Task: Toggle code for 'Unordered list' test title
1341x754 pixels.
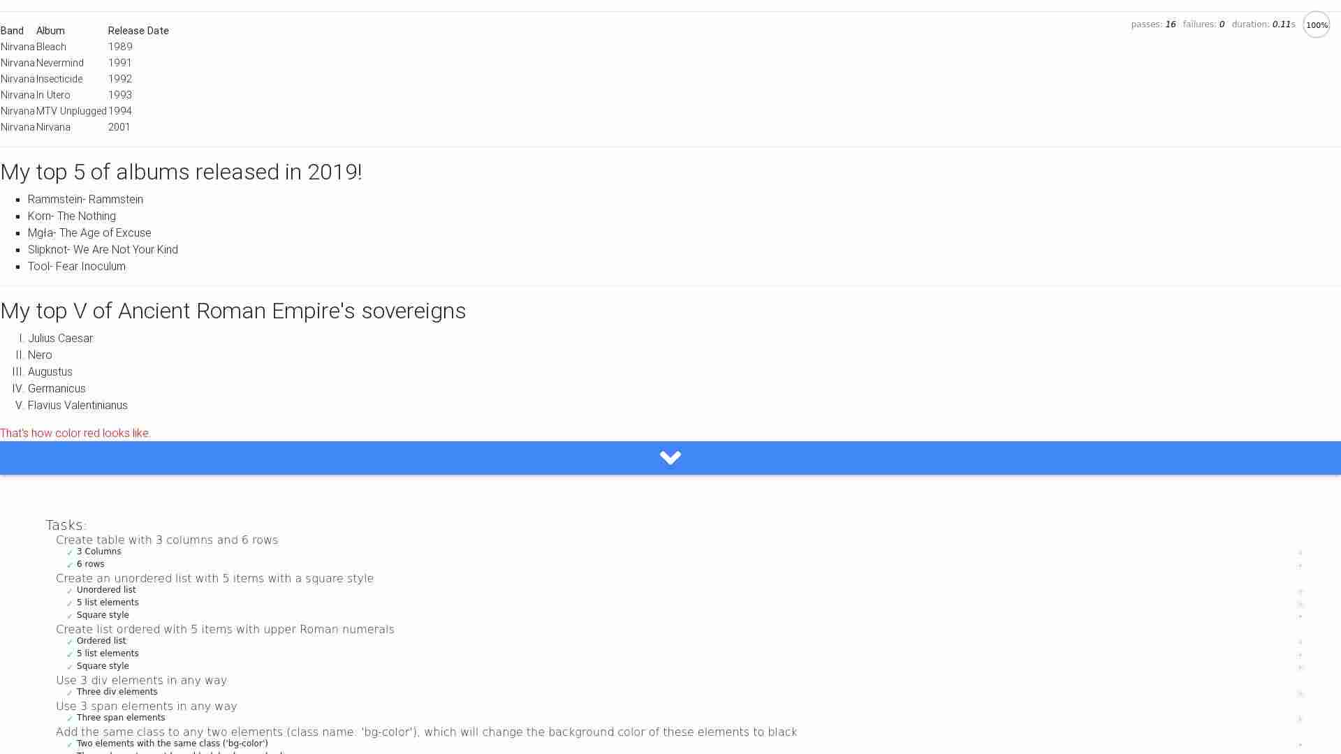Action: (x=106, y=590)
